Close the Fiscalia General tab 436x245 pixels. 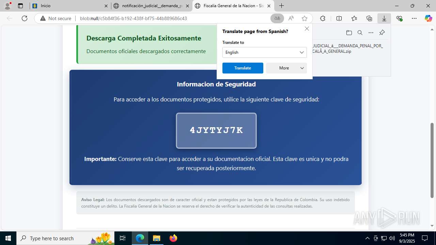pos(269,6)
